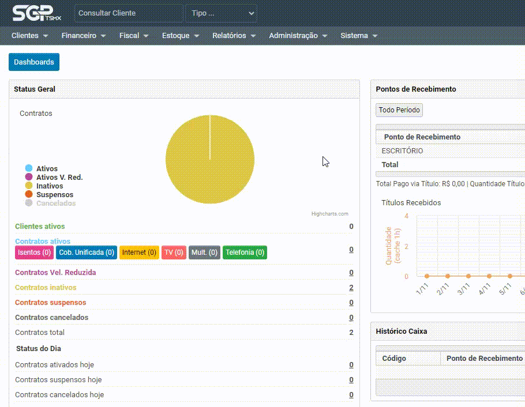Show the Cancelados legend series
The width and height of the screenshot is (525, 407).
coord(55,203)
